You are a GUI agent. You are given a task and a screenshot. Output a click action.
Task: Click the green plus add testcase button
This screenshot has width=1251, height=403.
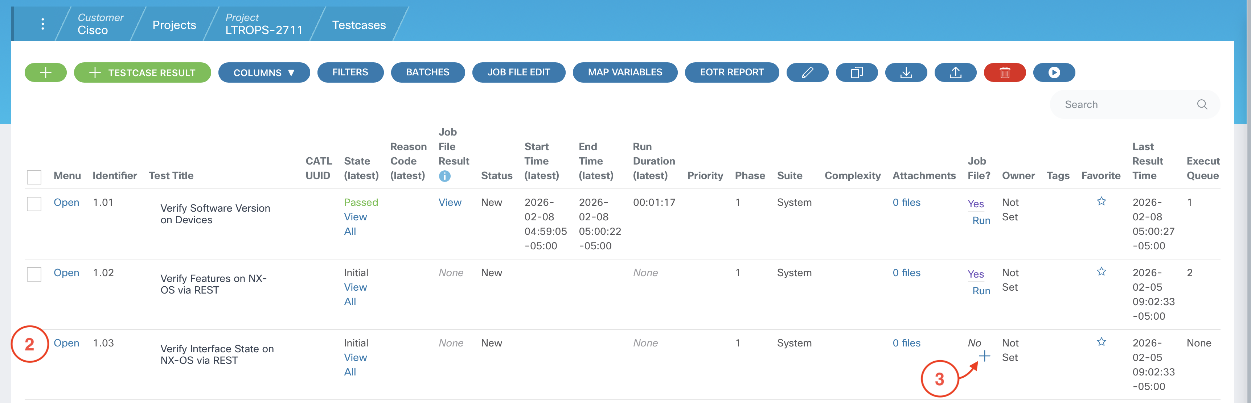[x=45, y=73]
